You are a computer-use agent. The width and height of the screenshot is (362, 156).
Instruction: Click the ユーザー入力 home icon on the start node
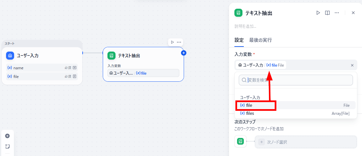click(x=10, y=56)
